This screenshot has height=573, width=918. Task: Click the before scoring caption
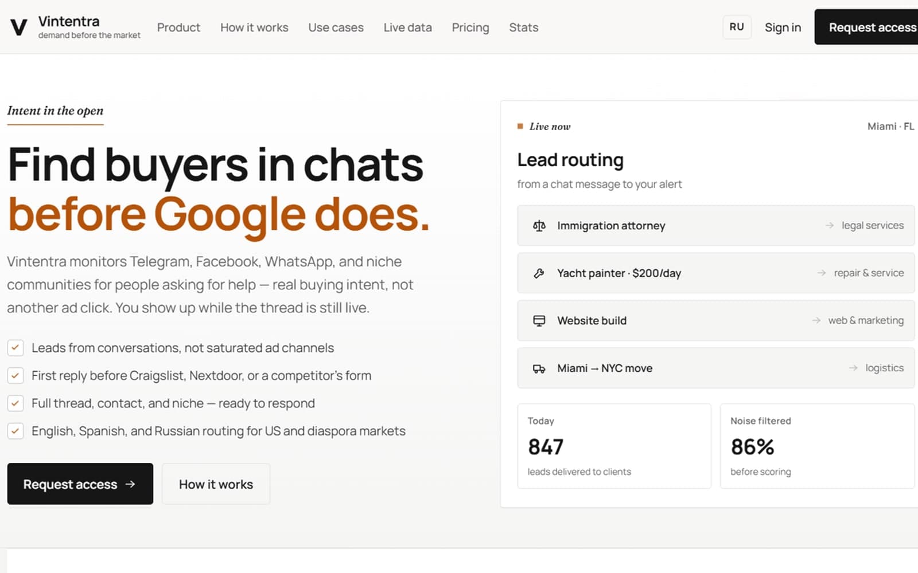(x=761, y=472)
